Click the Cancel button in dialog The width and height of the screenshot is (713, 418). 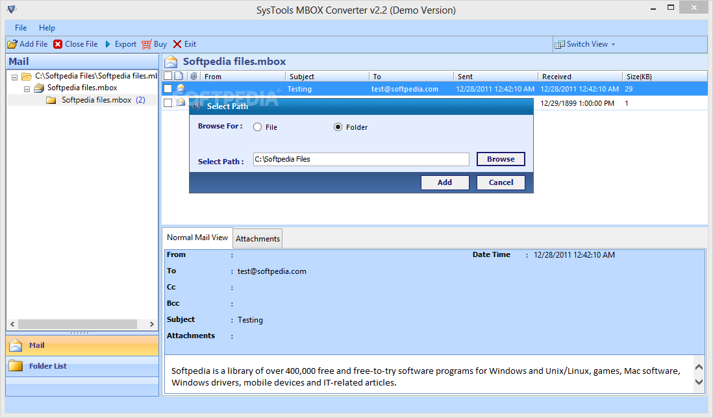(x=501, y=182)
